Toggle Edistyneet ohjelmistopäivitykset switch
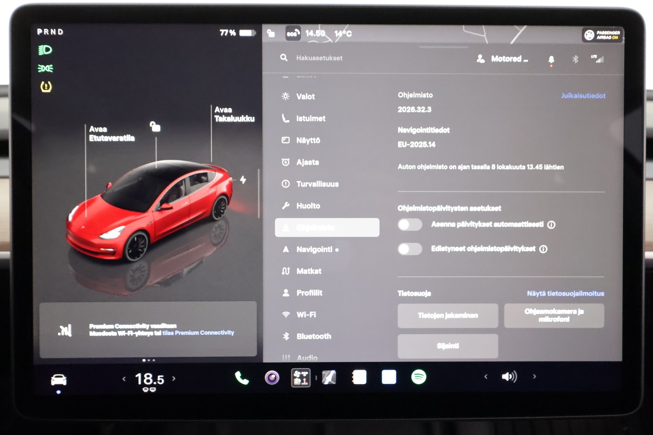 410,249
